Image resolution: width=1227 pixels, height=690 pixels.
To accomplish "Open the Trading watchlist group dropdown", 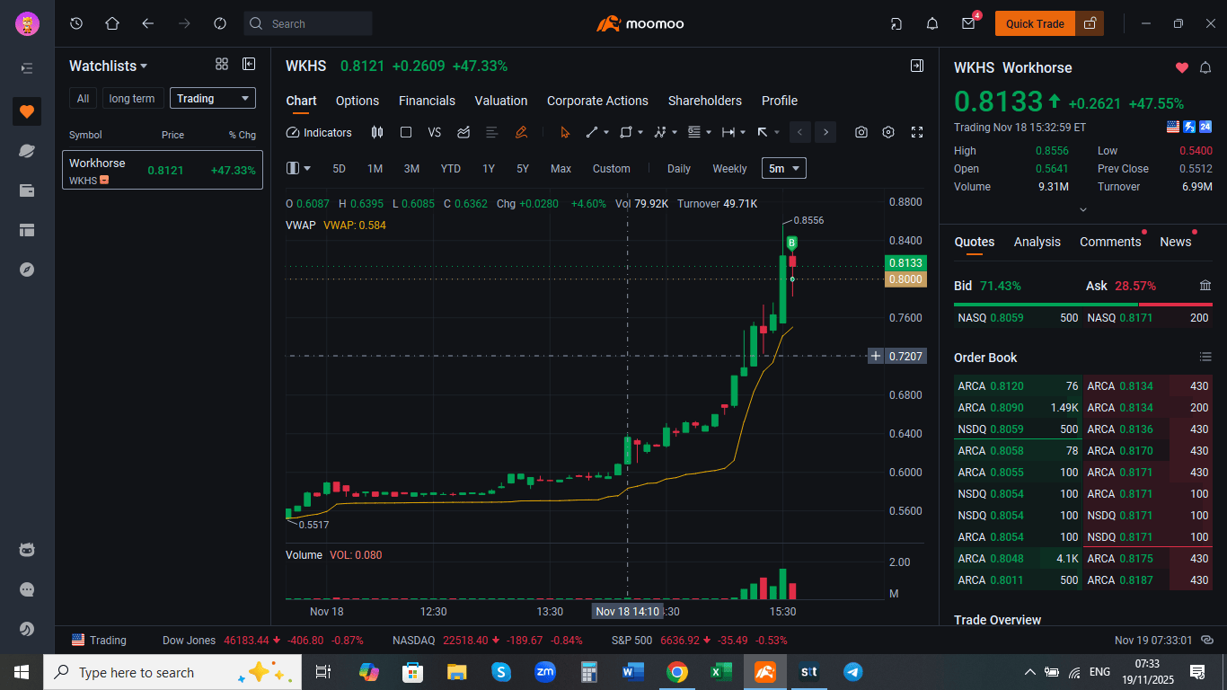I will pos(212,99).
